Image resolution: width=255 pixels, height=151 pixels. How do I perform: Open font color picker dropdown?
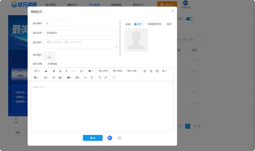pyautogui.click(x=82, y=71)
